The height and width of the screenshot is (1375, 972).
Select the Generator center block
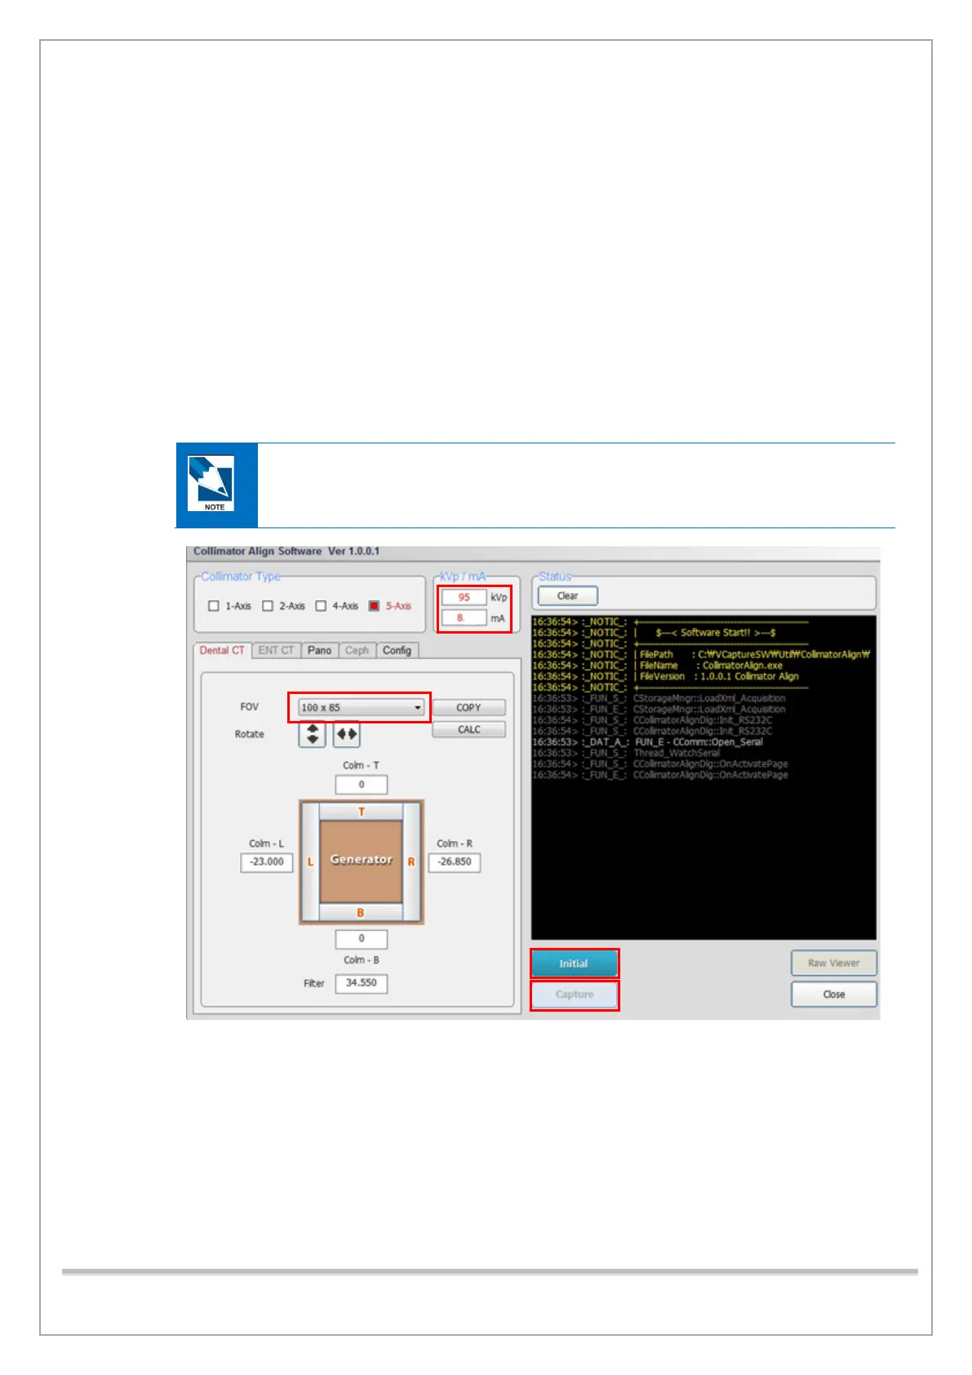point(361,860)
